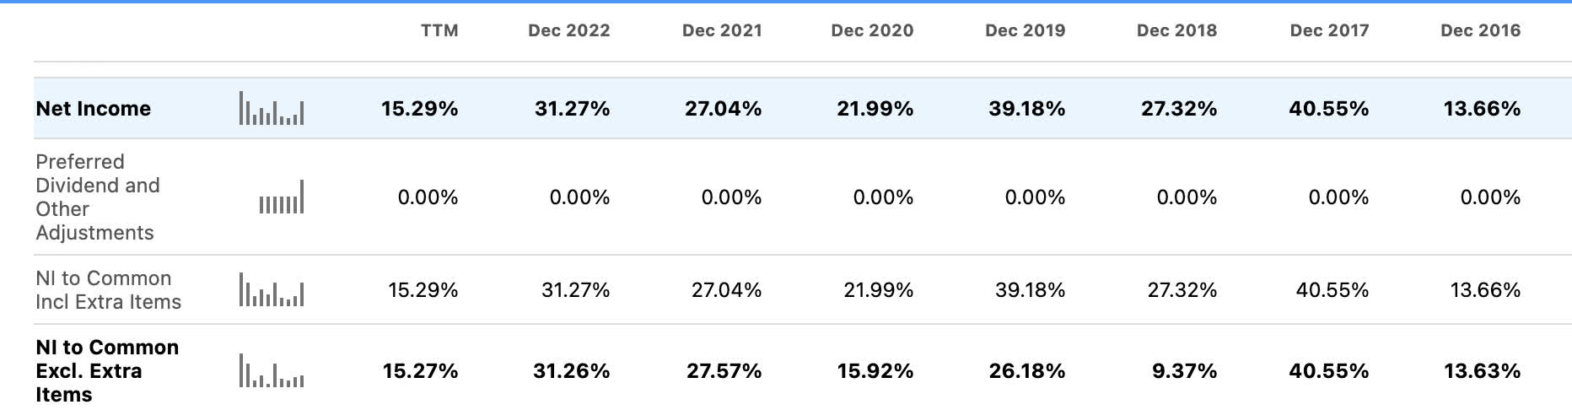This screenshot has width=1572, height=410.
Task: Click the Net Income sparkline chart icon
Action: [272, 109]
